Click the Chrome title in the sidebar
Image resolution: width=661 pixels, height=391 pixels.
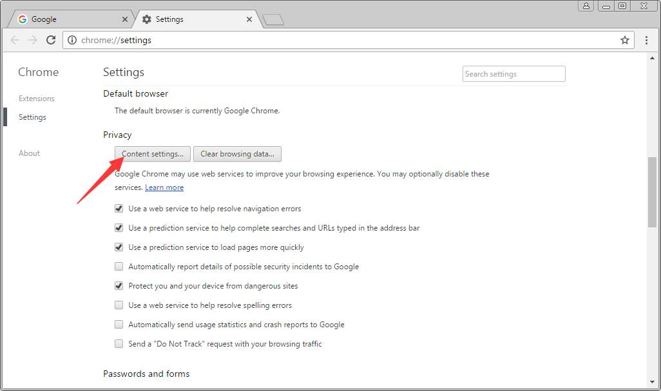coord(39,72)
